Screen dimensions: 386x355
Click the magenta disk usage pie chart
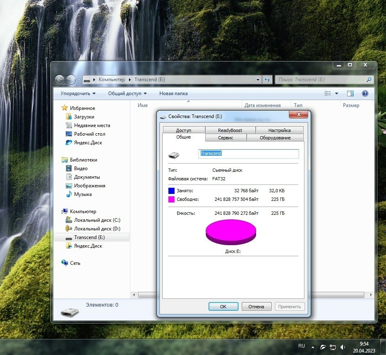pyautogui.click(x=231, y=232)
